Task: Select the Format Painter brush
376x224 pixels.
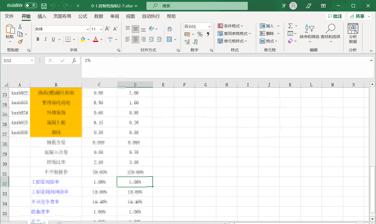Action: tap(20, 42)
